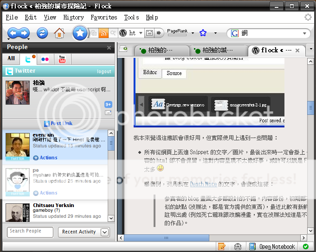Viewport: 316px width, 252px height.
Task: Click the back arrow in the embedded snippet bar
Action: click(x=142, y=105)
